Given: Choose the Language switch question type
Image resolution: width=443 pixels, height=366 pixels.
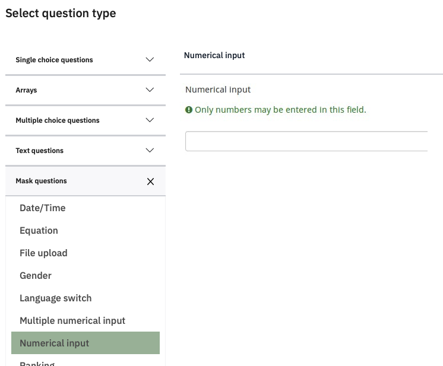Looking at the screenshot, I should (x=56, y=298).
